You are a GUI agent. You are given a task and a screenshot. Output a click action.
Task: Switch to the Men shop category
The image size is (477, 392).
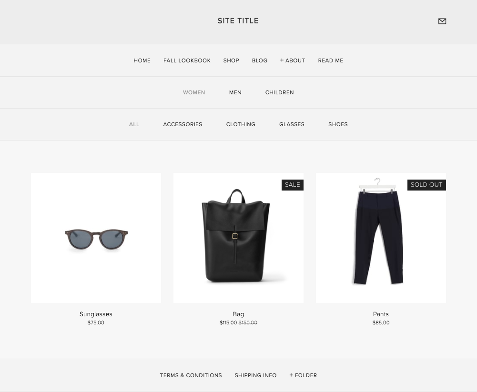pyautogui.click(x=235, y=92)
